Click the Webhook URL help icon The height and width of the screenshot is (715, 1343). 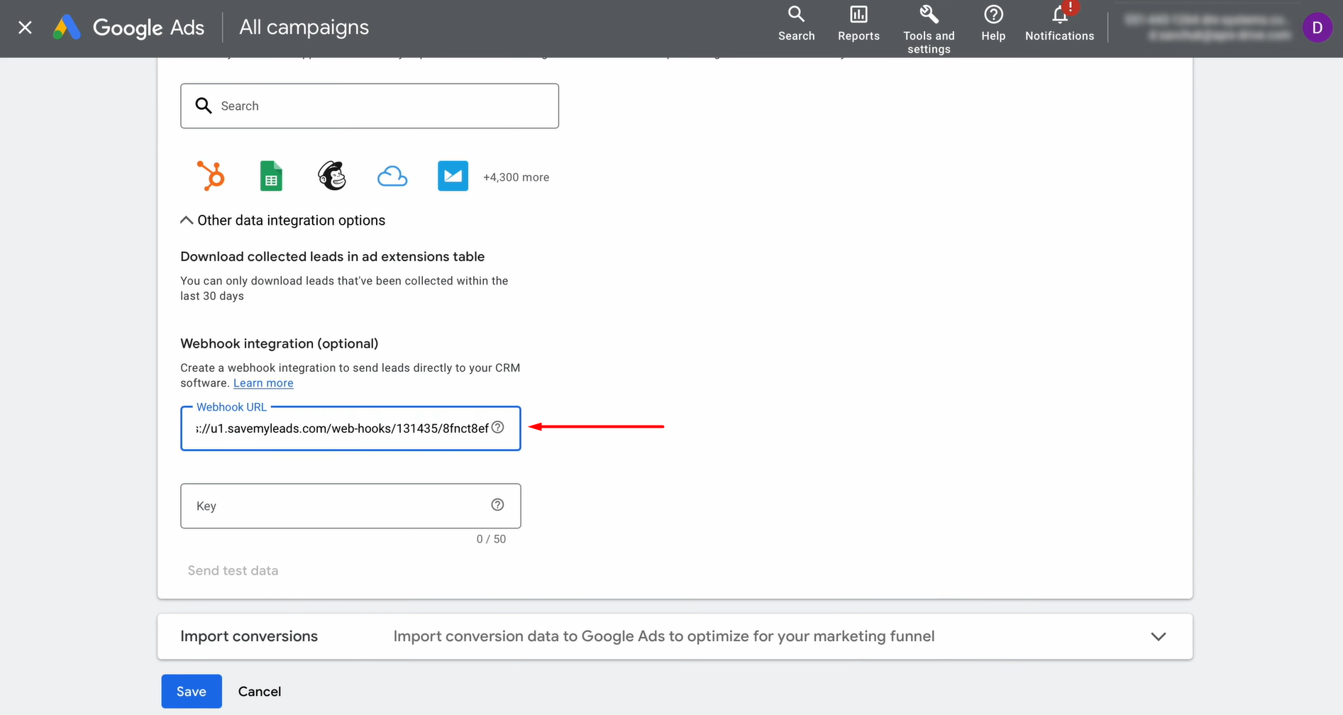pos(497,427)
